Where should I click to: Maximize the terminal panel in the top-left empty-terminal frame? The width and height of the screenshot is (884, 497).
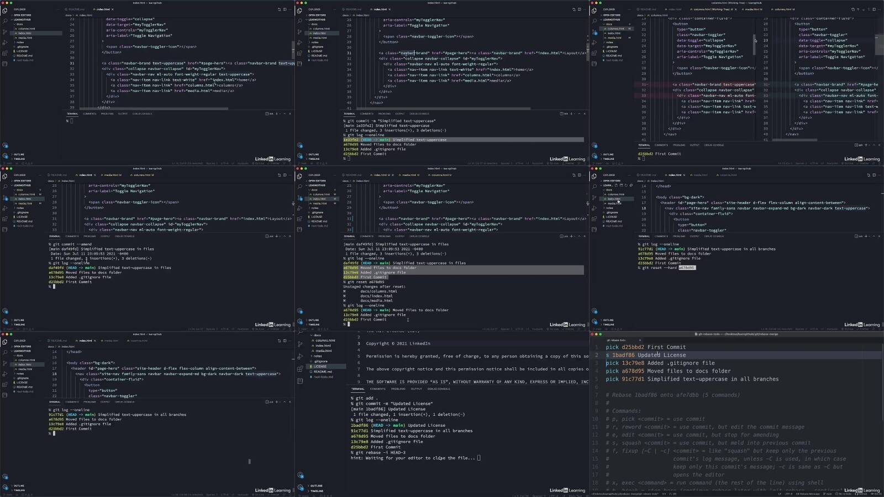click(x=285, y=114)
